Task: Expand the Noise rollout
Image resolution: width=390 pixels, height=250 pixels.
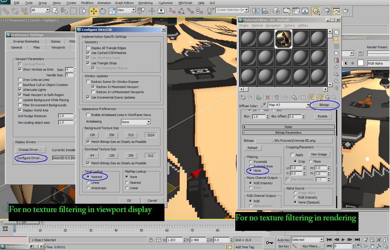Action: pyautogui.click(x=288, y=127)
